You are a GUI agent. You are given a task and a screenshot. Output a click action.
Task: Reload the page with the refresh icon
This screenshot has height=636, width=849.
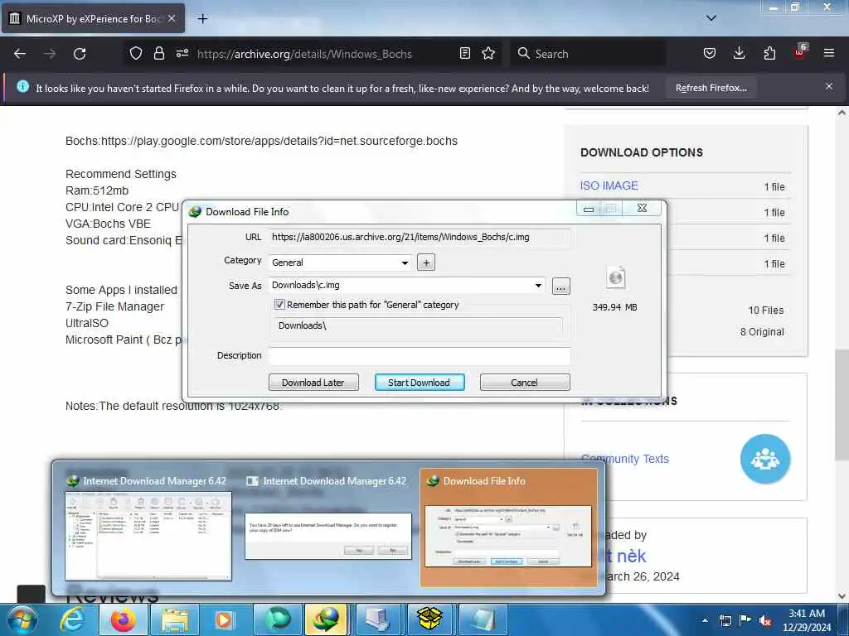(80, 54)
